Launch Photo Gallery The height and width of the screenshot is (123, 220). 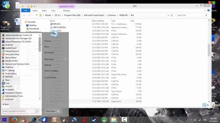coord(11,74)
